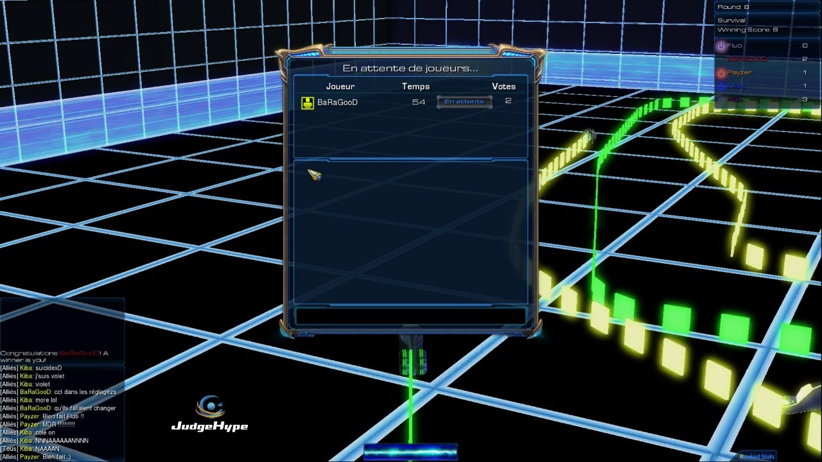822x462 pixels.
Task: Click the "Temps" column header
Action: pyautogui.click(x=415, y=86)
